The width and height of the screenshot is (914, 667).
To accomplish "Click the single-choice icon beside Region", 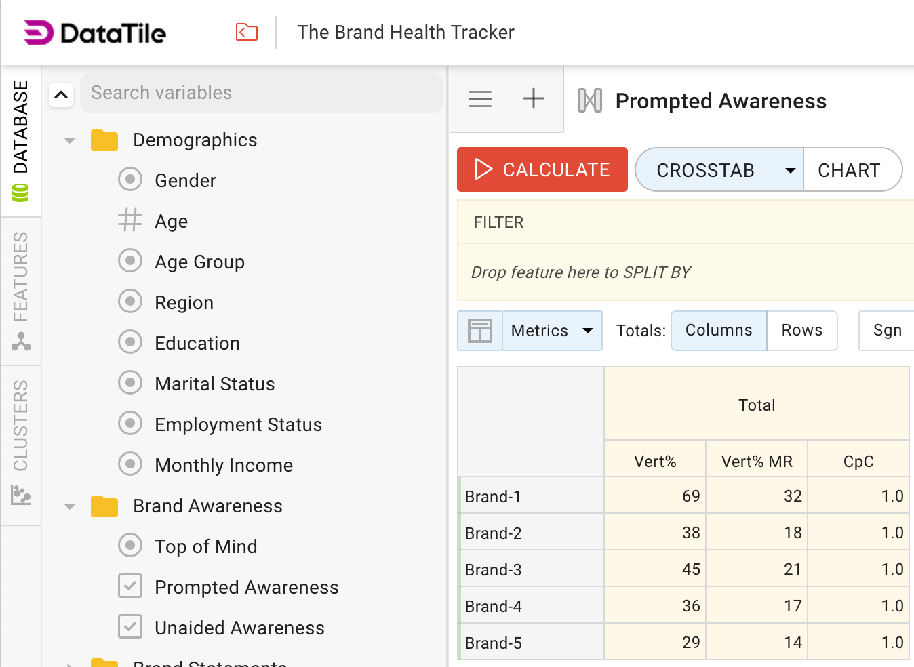I will tap(130, 302).
